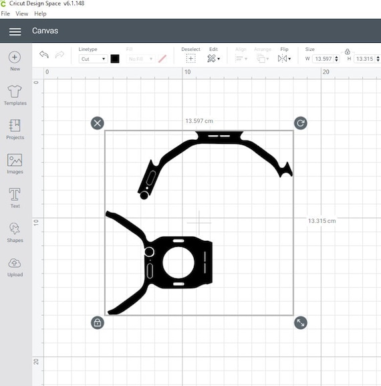Expand the Flip dropdown
Image resolution: width=381 pixels, height=386 pixels.
[x=284, y=59]
